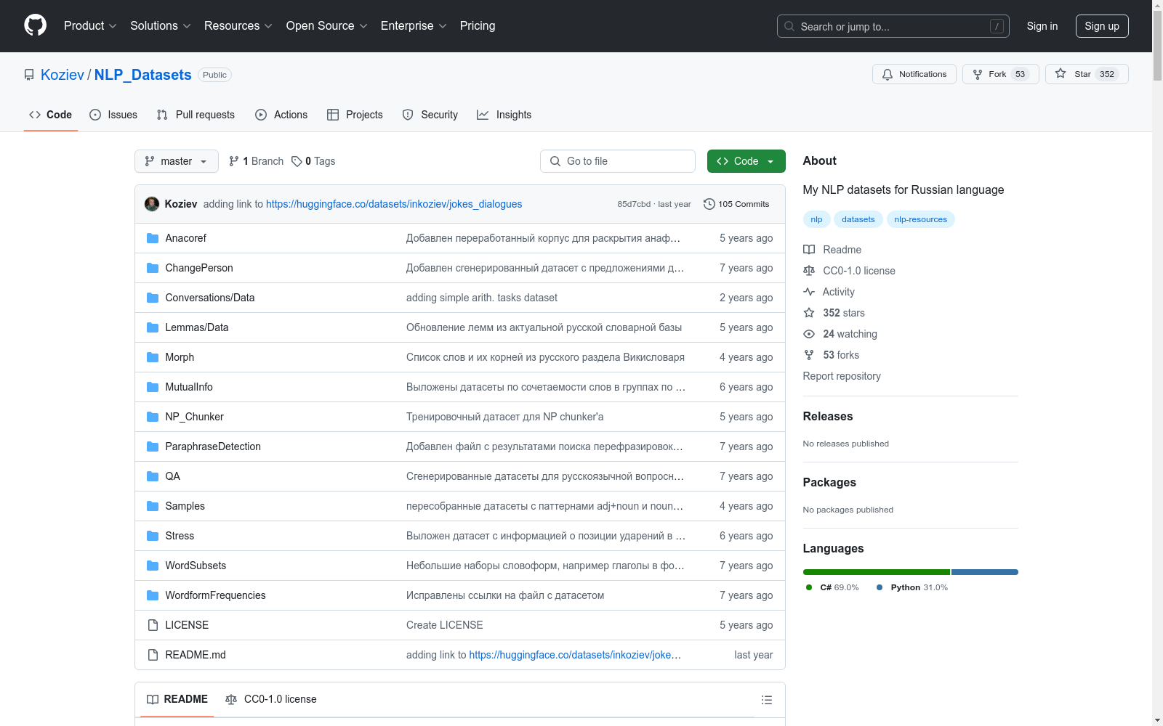1163x726 pixels.
Task: Switch to the Actions tab
Action: (281, 115)
